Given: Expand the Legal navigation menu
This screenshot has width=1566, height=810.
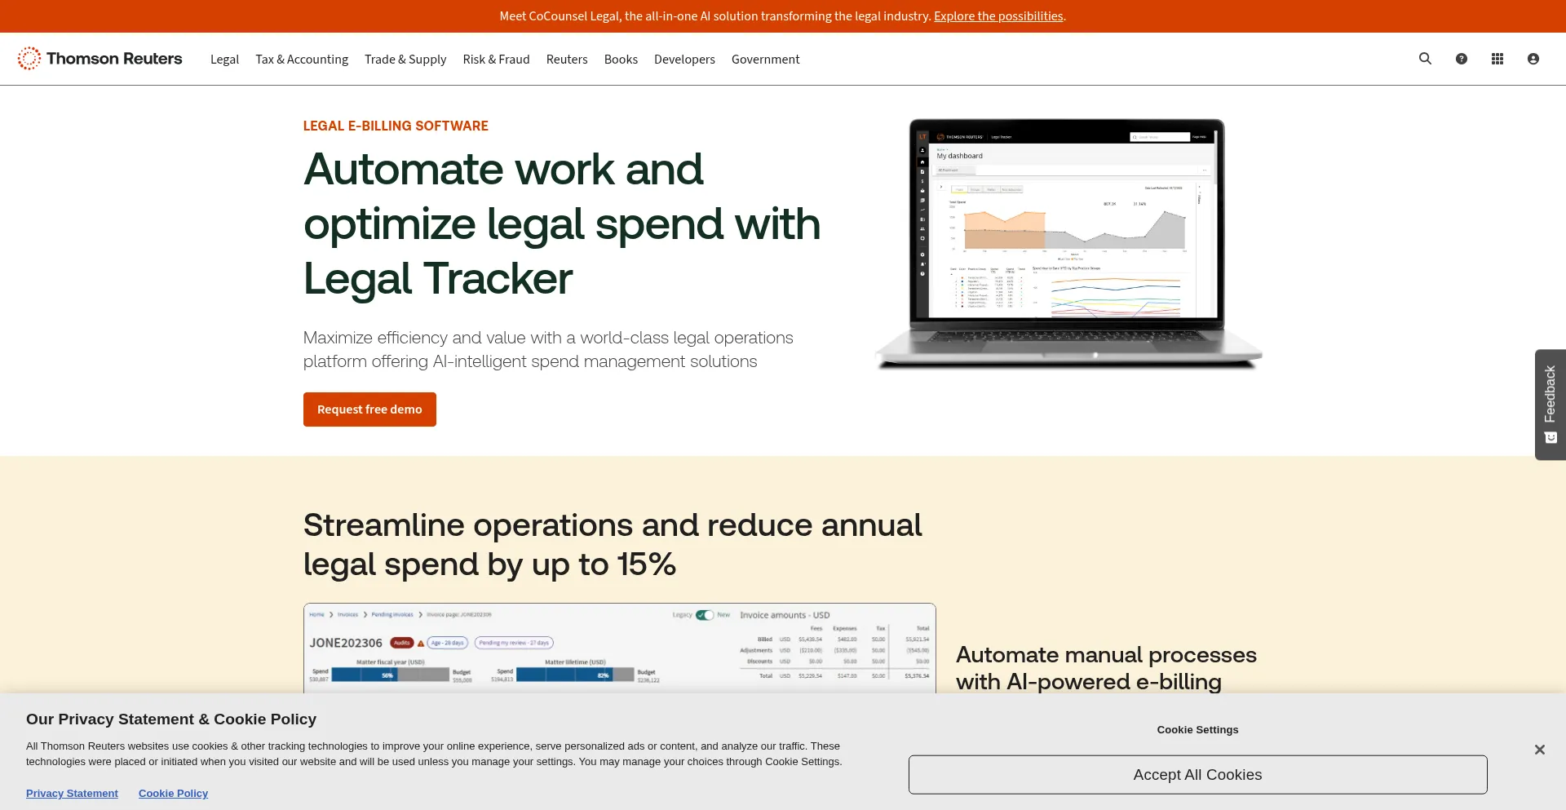Looking at the screenshot, I should pos(224,60).
